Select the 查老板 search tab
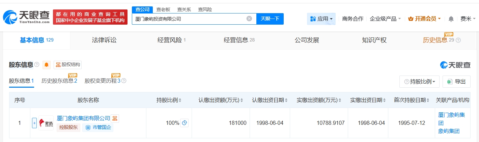 point(163,9)
